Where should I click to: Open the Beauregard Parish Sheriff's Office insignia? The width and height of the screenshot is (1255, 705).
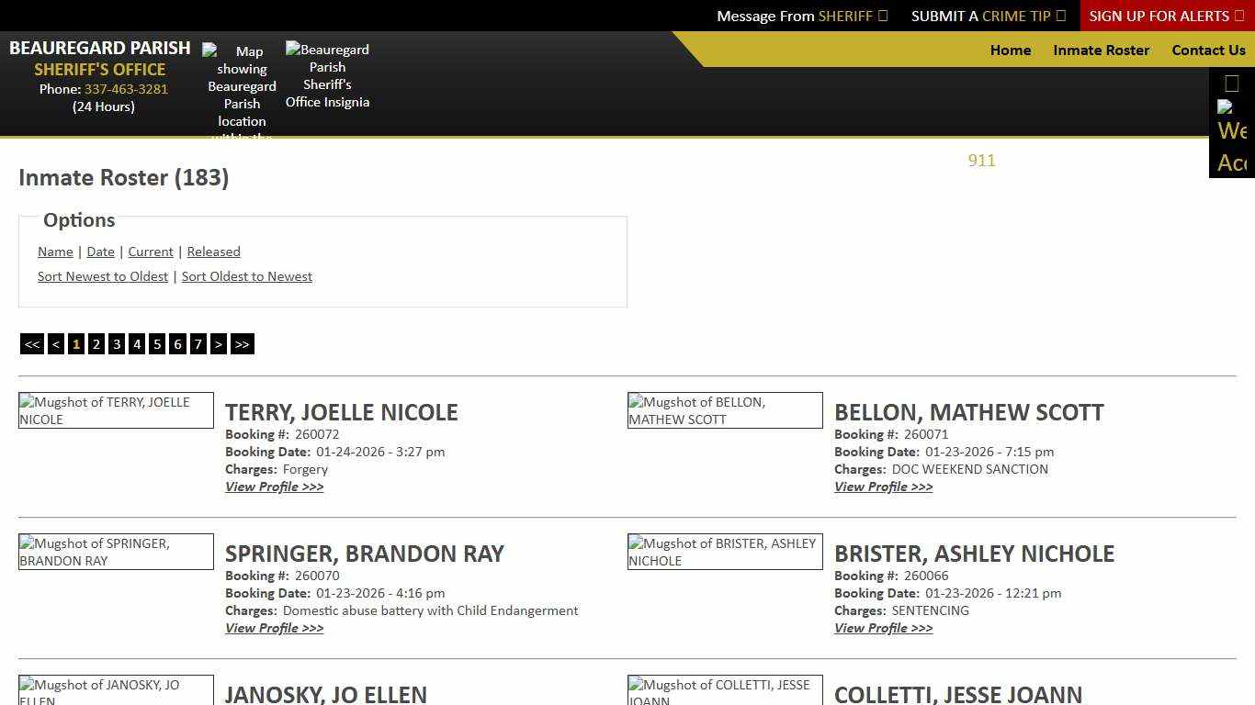click(327, 75)
